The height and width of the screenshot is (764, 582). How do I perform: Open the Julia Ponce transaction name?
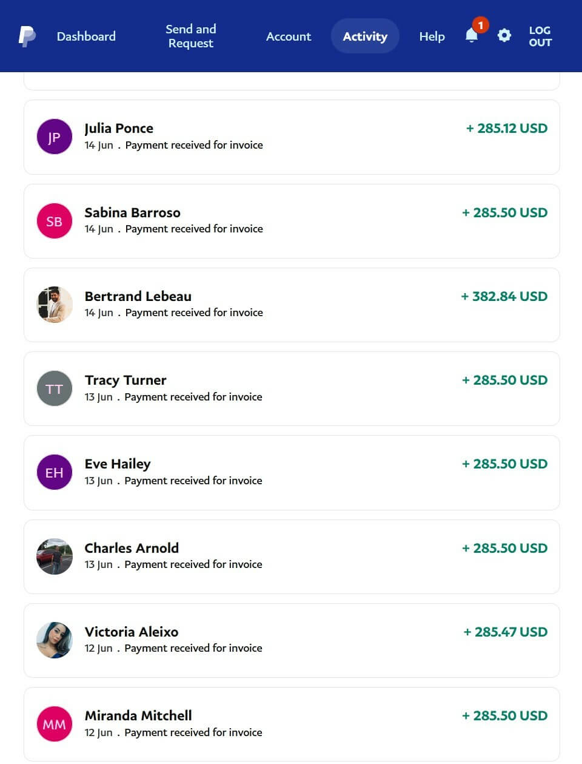click(x=119, y=129)
